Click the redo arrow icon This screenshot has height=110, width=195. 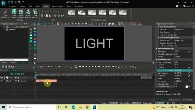(x=52, y=24)
